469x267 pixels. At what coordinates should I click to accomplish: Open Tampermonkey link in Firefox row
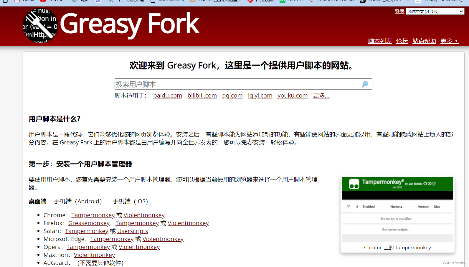137,223
